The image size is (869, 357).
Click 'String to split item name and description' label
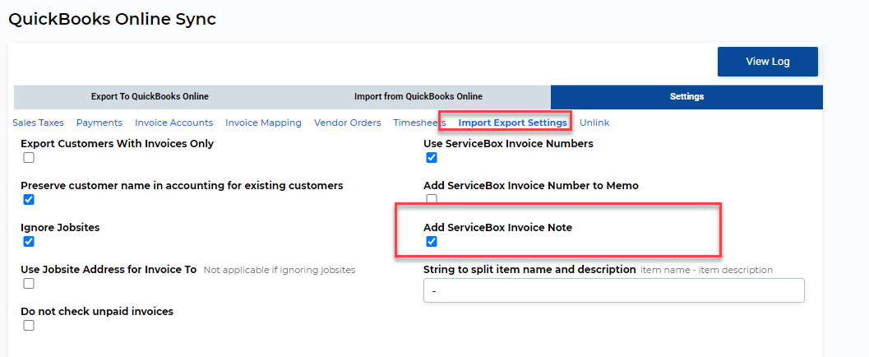click(x=529, y=270)
